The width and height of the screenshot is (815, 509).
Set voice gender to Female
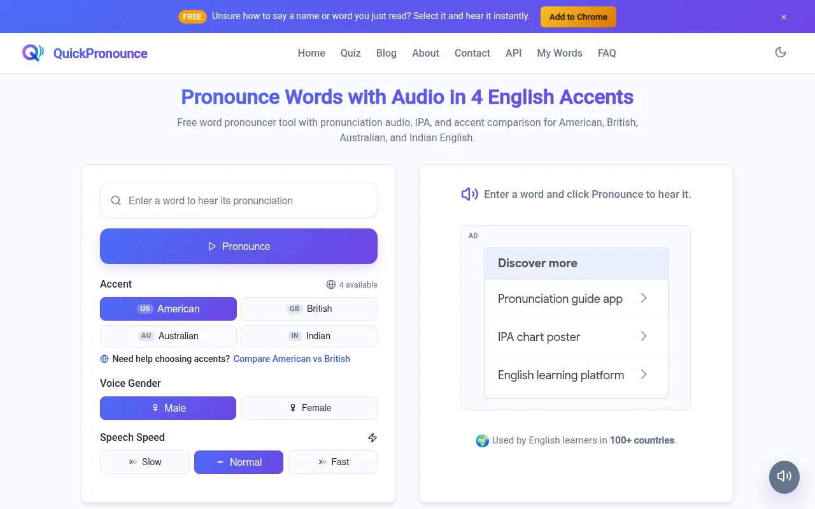click(x=309, y=408)
